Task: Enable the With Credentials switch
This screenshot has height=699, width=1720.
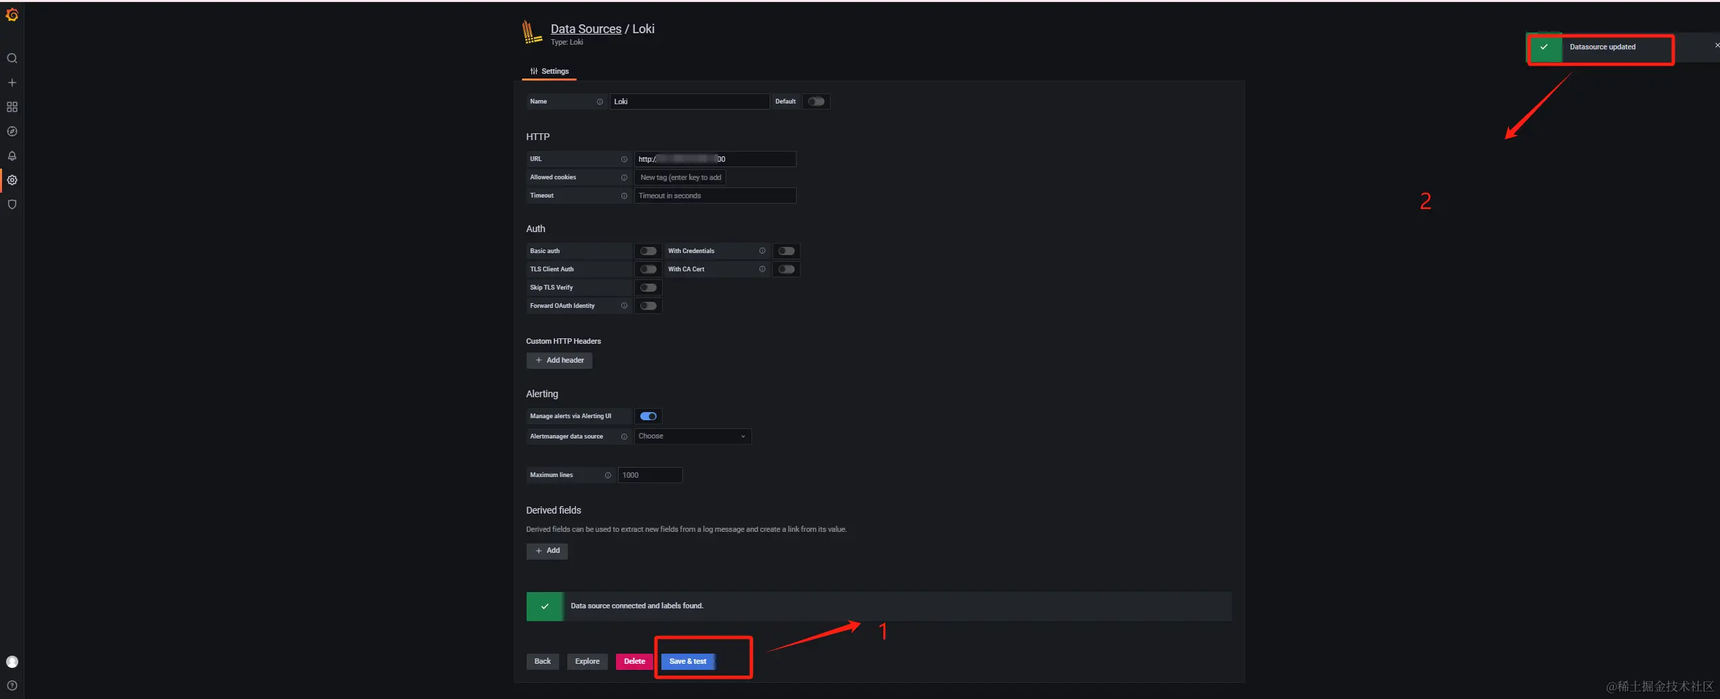Action: (787, 251)
